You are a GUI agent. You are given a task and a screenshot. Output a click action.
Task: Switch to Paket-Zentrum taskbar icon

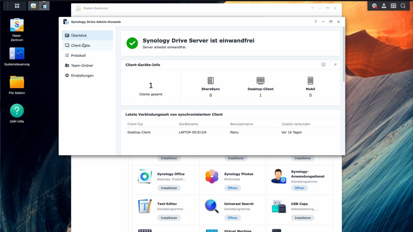[x=34, y=6]
